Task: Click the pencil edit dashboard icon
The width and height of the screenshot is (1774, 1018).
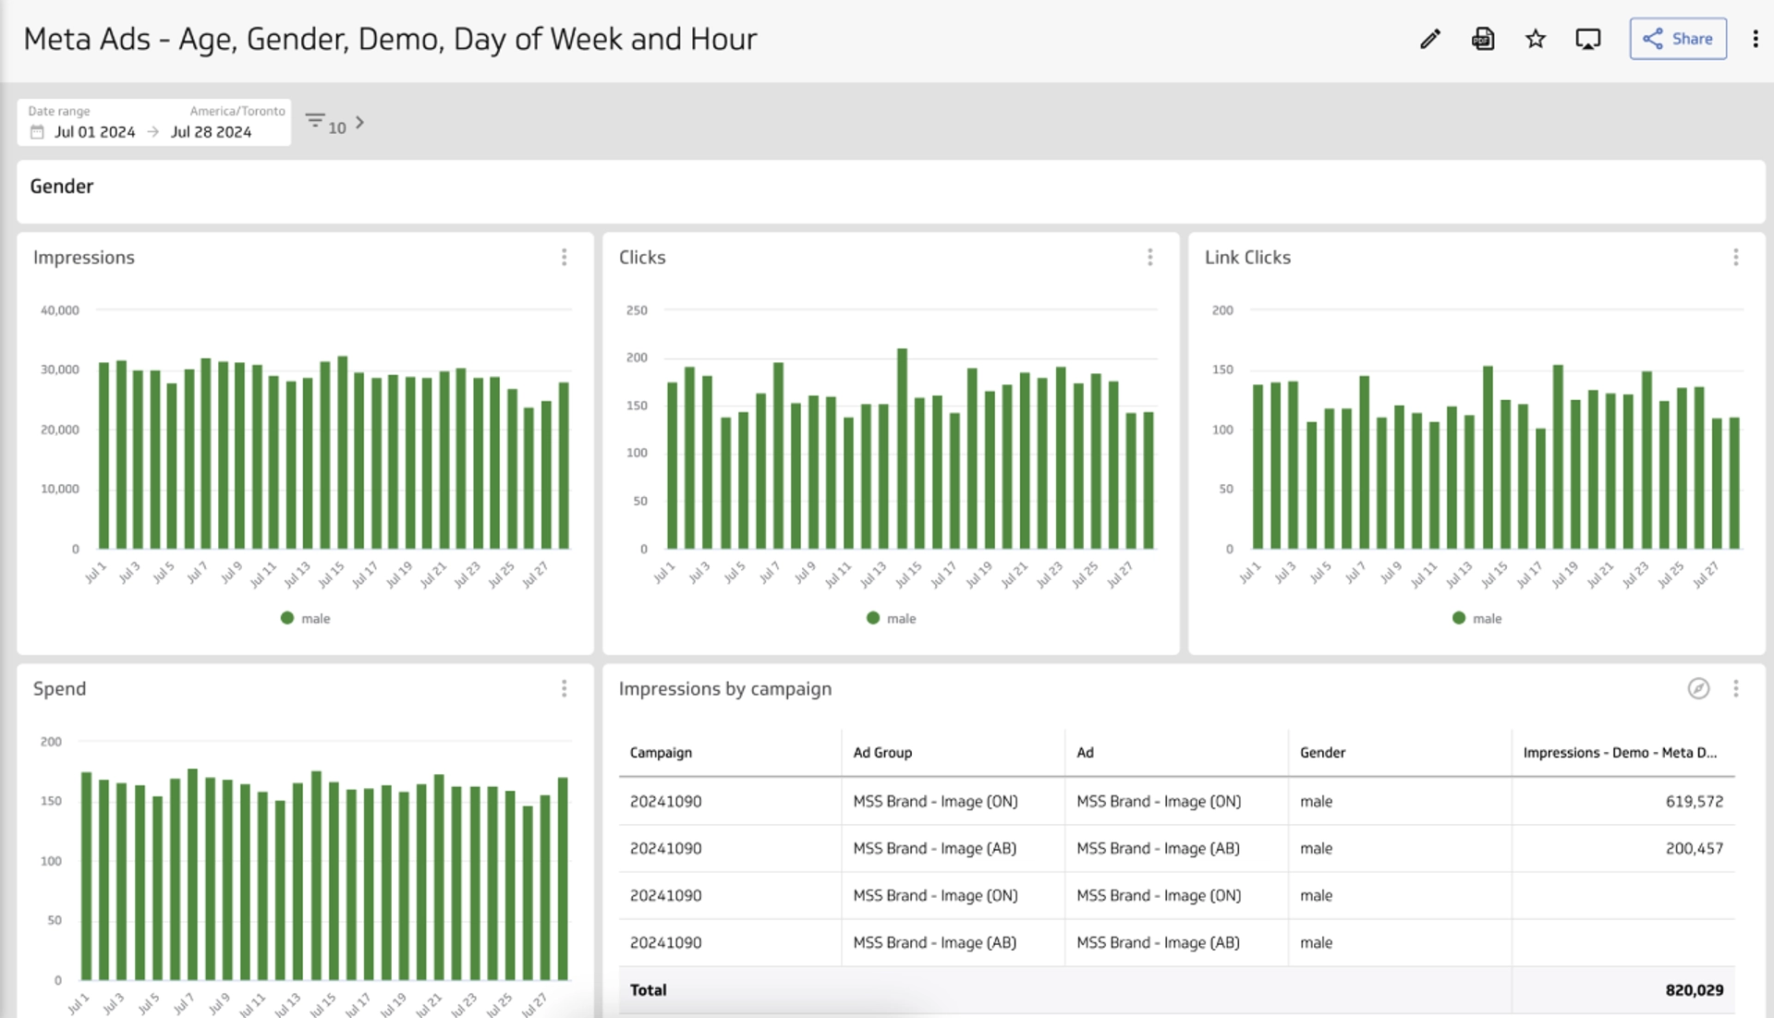Action: (x=1429, y=39)
